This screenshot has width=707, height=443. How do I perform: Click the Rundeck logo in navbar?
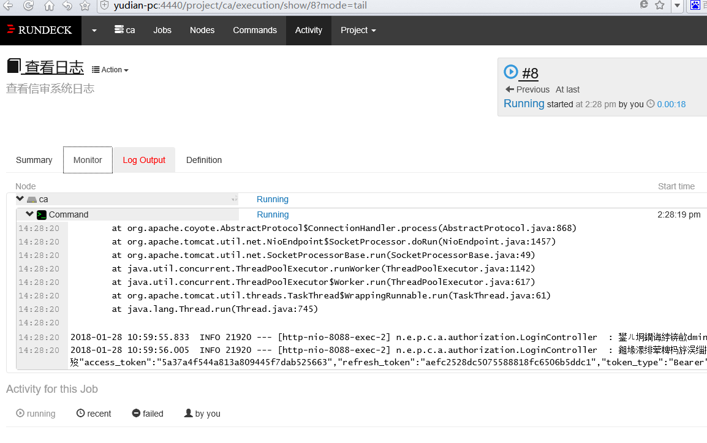click(40, 30)
